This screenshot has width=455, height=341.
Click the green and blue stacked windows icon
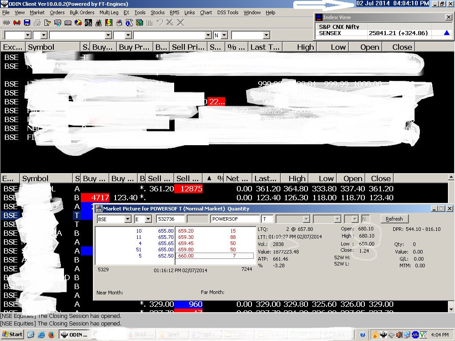click(x=139, y=22)
